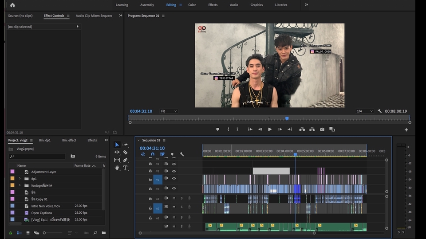Click the project panel search field
Screen dimensions: 426x239
click(x=38, y=157)
